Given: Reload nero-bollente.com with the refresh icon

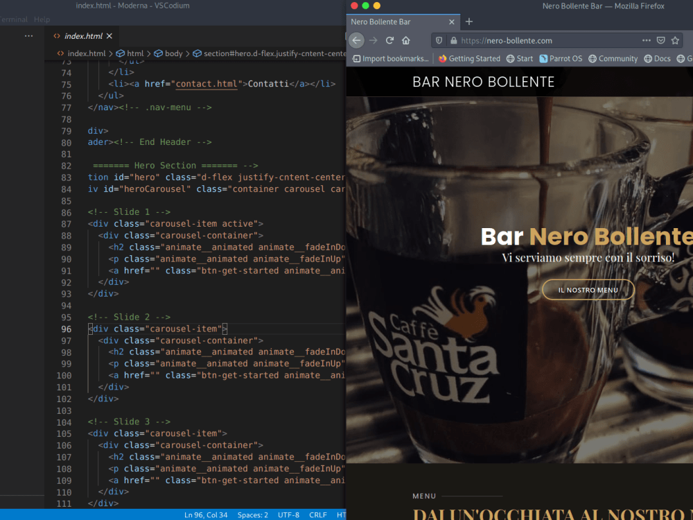Looking at the screenshot, I should click(390, 40).
